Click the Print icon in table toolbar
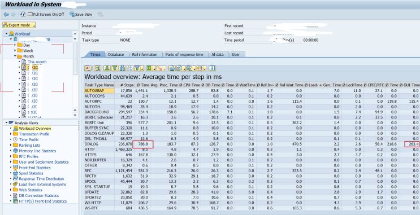Viewport: 420px width, 215px height. [172, 68]
